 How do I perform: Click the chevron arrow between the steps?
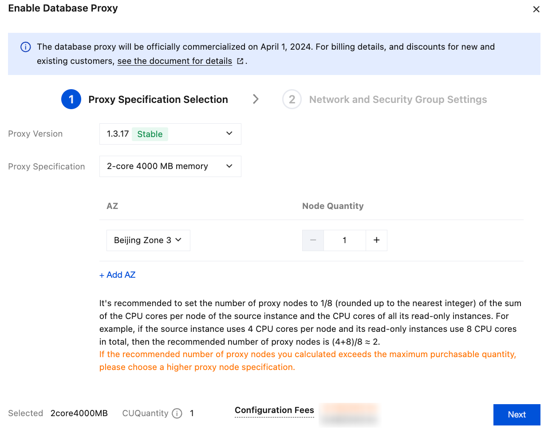coord(256,99)
